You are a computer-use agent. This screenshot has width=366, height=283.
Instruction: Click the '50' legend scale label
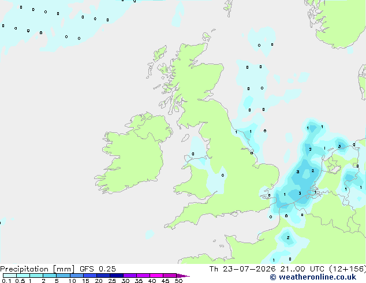[178, 281]
